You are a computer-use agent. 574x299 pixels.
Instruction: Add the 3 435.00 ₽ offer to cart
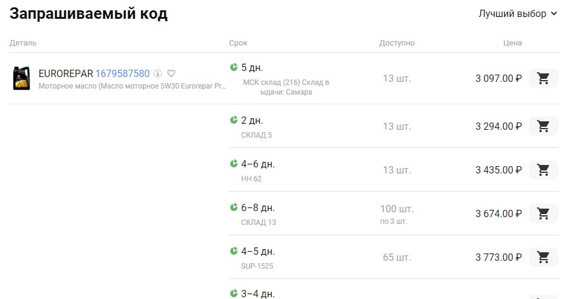point(543,170)
